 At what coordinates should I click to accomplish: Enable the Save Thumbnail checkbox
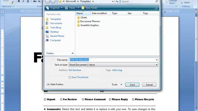click(70, 77)
